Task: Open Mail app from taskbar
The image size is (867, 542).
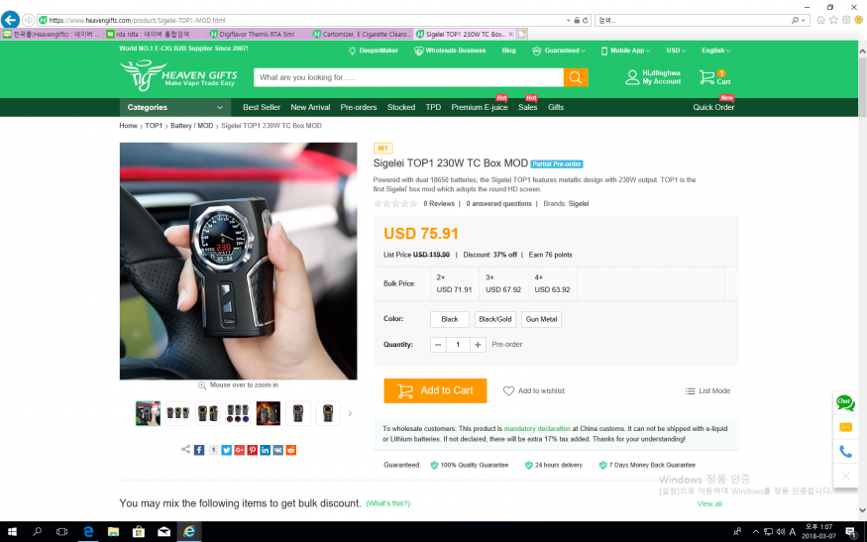Action: click(x=164, y=531)
